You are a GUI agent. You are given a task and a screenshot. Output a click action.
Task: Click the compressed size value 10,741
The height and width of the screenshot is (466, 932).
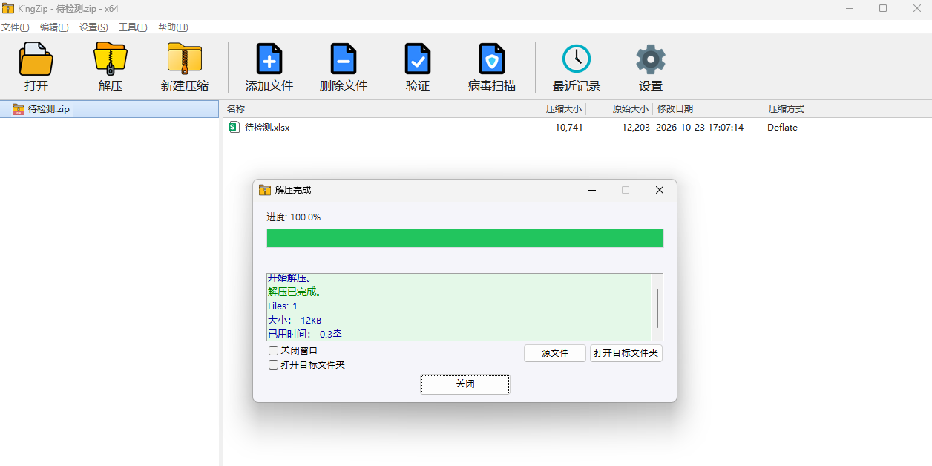click(x=569, y=127)
